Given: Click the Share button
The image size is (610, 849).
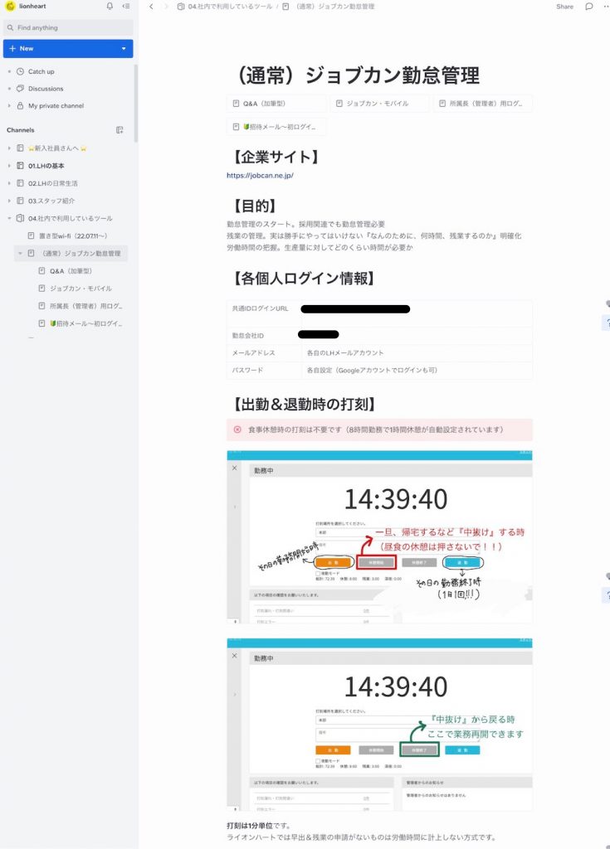Looking at the screenshot, I should [x=564, y=7].
